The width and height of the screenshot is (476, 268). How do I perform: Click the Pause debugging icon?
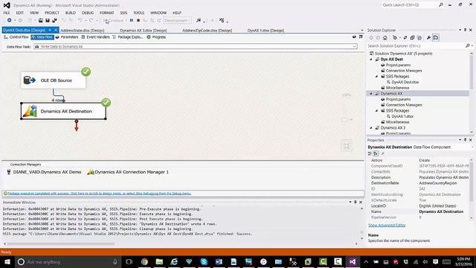click(132, 20)
